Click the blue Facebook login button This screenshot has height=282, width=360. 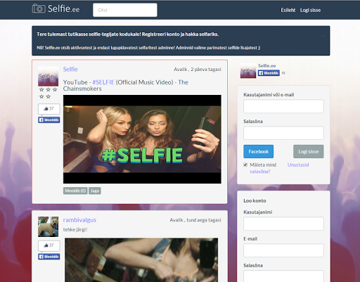pos(259,151)
